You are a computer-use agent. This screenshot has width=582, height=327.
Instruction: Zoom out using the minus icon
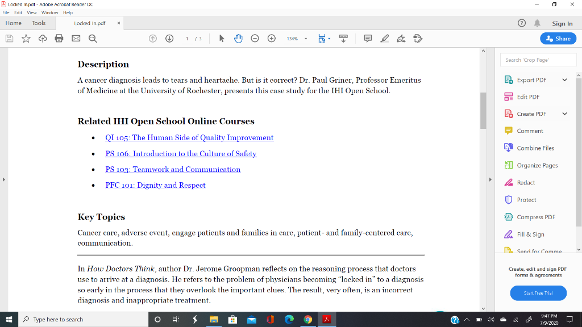tap(255, 39)
